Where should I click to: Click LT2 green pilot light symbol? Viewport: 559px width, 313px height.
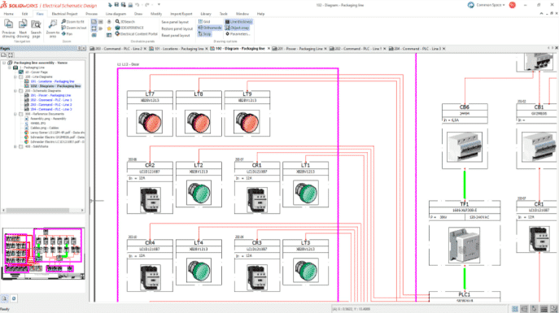[x=199, y=193]
